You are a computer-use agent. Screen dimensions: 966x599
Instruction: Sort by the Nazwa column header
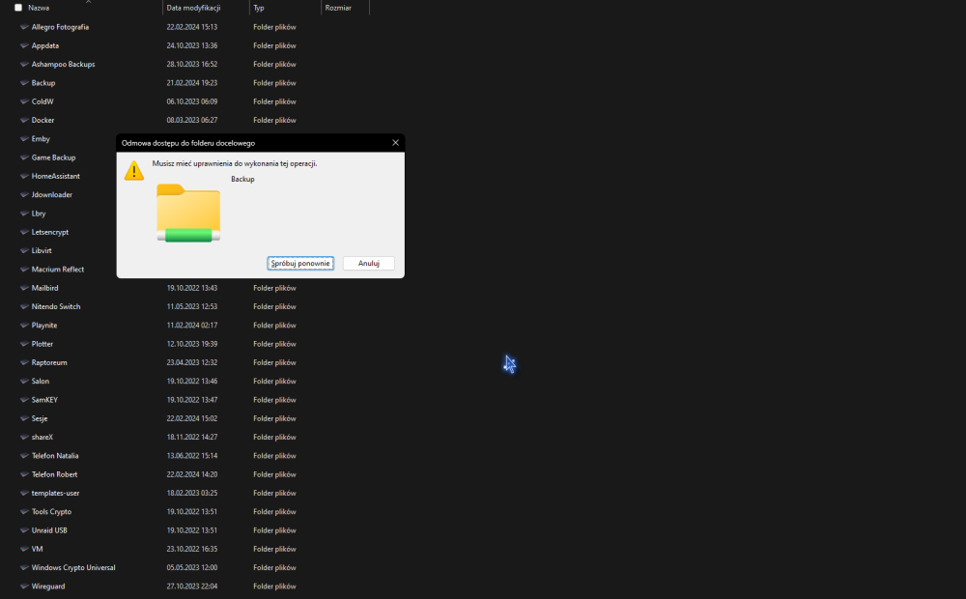click(x=39, y=8)
